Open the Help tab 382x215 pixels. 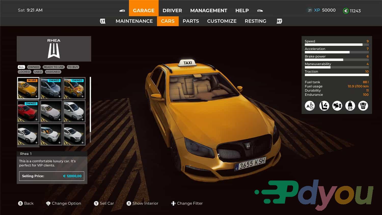(x=242, y=10)
